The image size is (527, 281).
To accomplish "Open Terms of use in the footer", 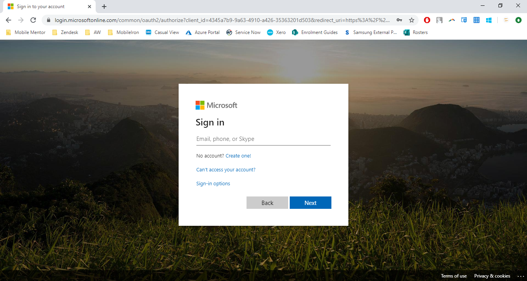I will click(454, 276).
